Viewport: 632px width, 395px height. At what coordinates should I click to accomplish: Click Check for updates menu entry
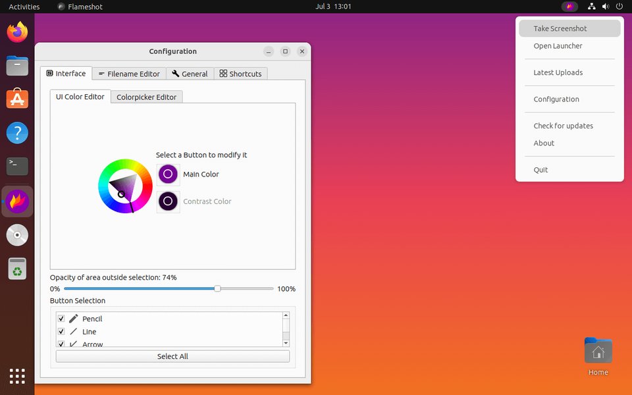[x=569, y=126]
